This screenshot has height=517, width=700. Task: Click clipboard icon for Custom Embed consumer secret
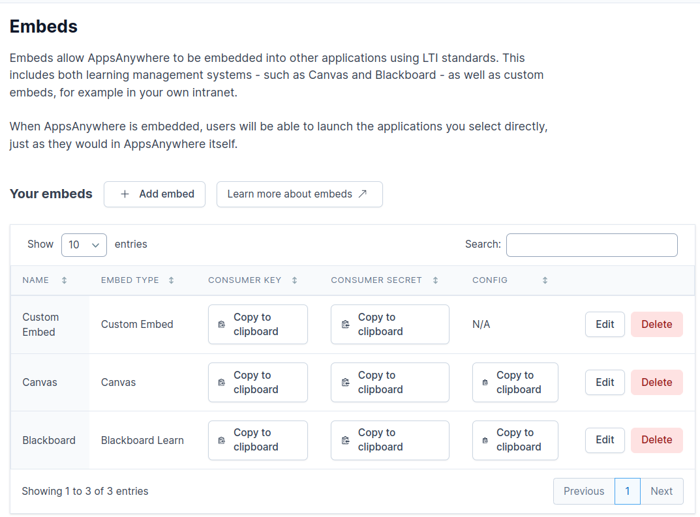[346, 325]
